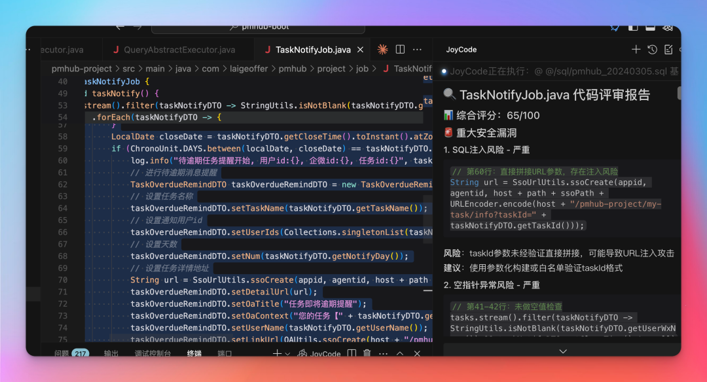The image size is (707, 382).
Task: Click Java file icon on TaskNotifyJob.java tab
Action: click(x=267, y=50)
